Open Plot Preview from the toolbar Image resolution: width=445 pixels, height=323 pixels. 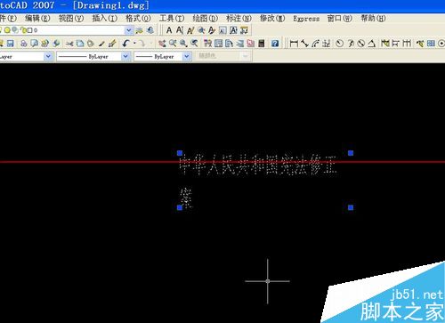(x=35, y=44)
